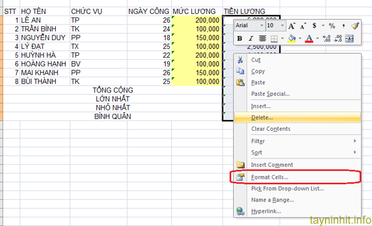Apply Accounting dollar number format
Image resolution: width=372 pixels, height=226 pixels.
[x=314, y=26]
